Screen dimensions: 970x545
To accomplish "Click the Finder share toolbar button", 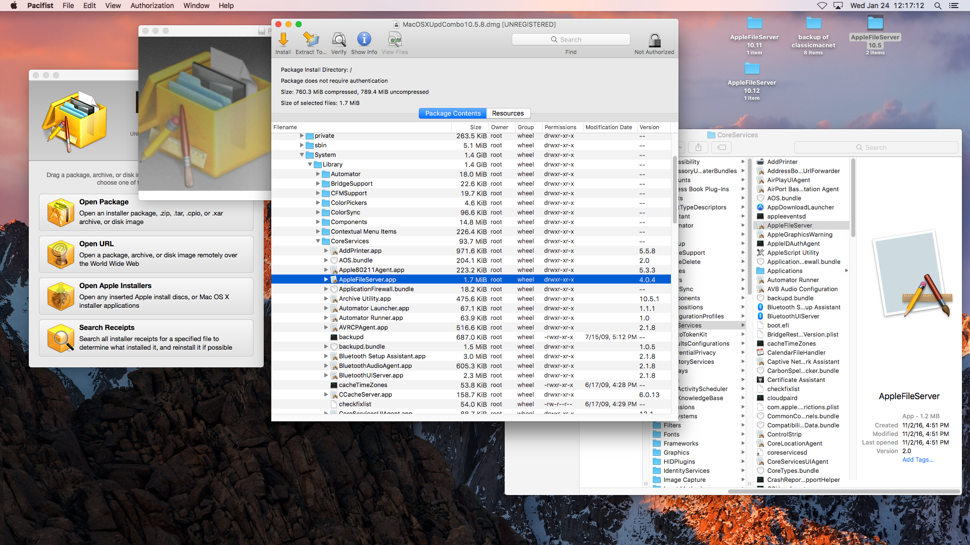I will (698, 147).
